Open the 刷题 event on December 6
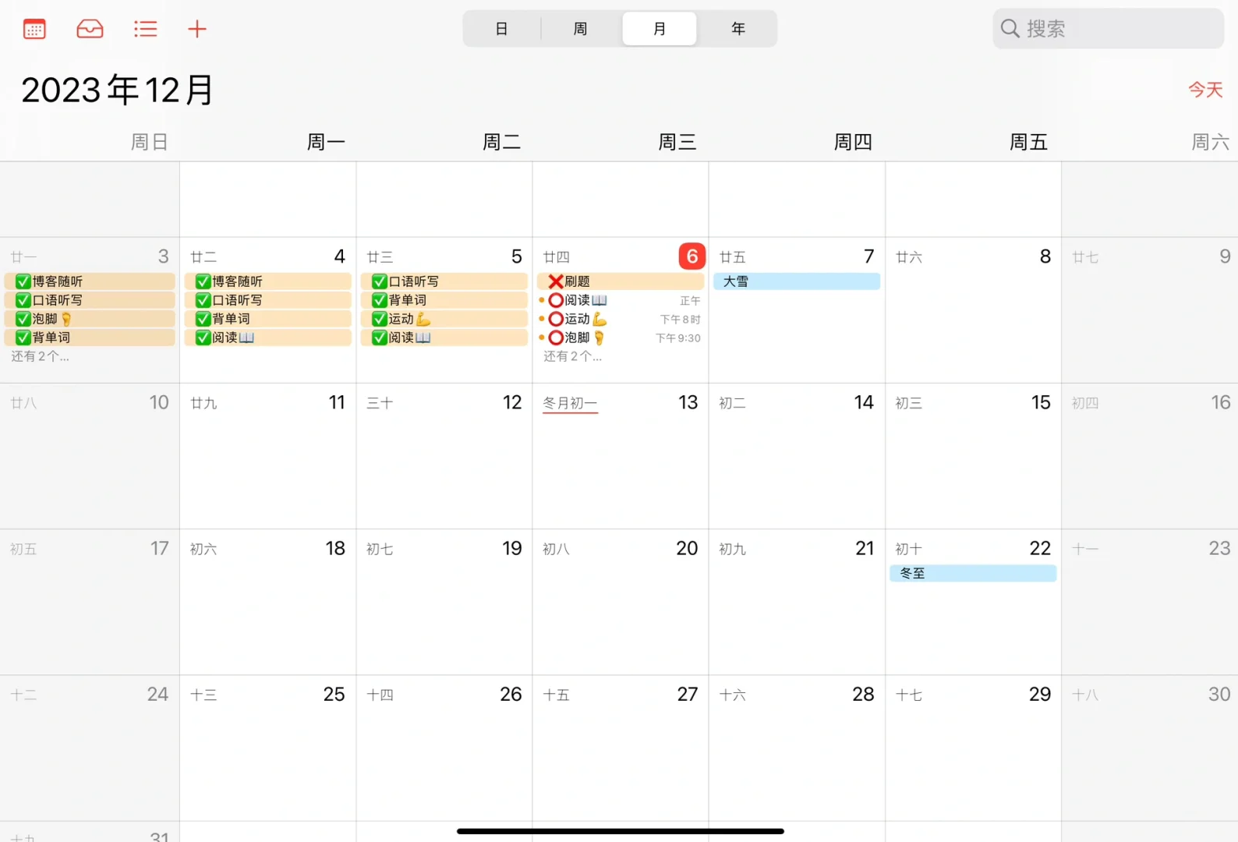 click(x=621, y=281)
